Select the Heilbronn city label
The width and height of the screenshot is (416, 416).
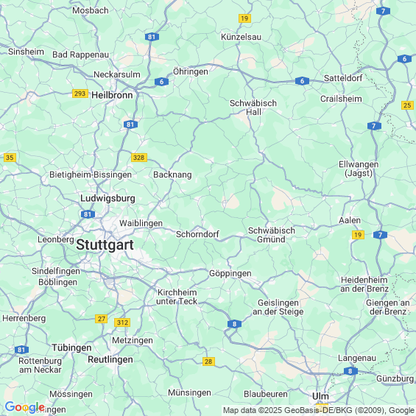coord(112,95)
